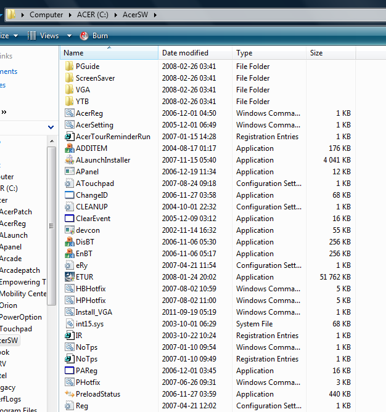This screenshot has height=412, width=386.
Task: Select Touchpad in the folder tree
Action: coord(16,329)
